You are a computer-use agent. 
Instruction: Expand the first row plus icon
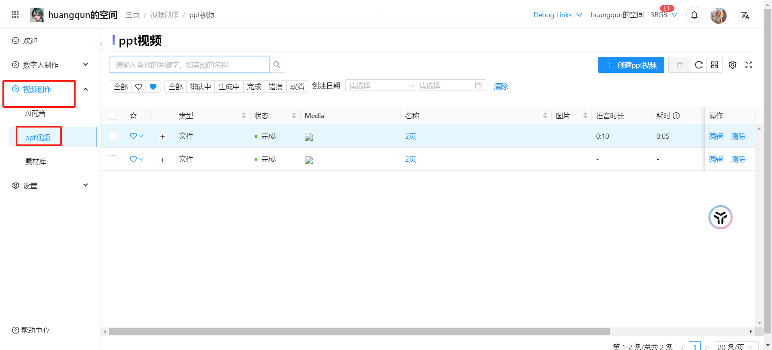click(x=162, y=137)
